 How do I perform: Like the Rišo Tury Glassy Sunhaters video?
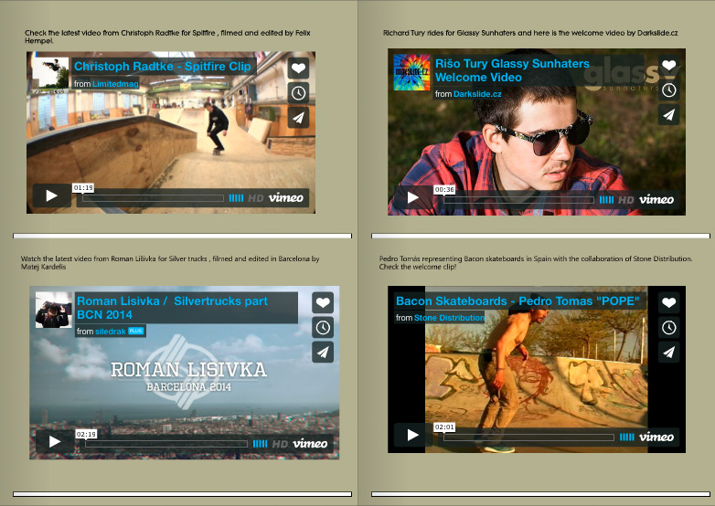pyautogui.click(x=669, y=67)
